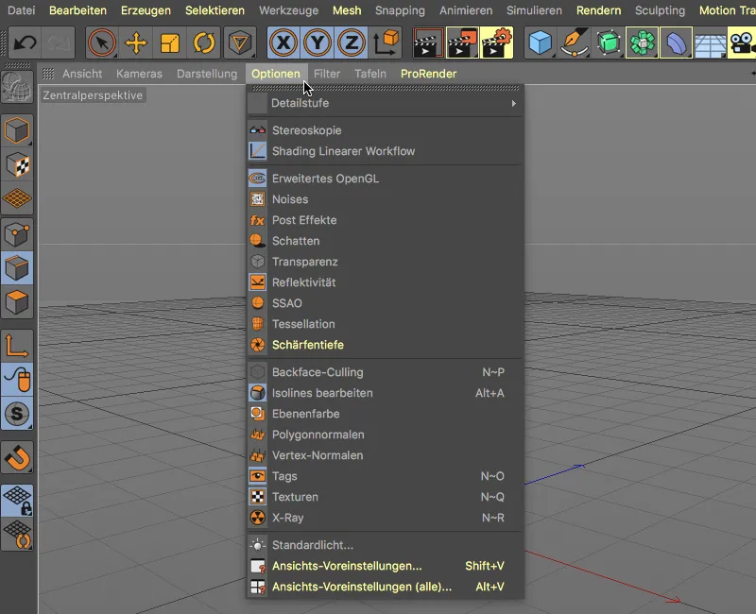Select the Live Selection tool
Viewport: 756px width, 614px height.
click(102, 43)
